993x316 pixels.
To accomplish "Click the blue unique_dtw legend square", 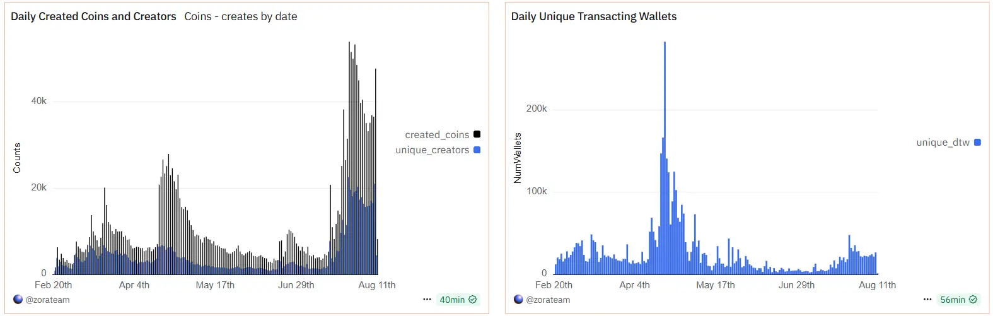I will click(x=977, y=143).
